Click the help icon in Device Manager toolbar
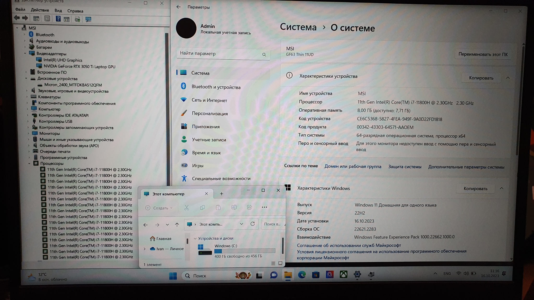 pyautogui.click(x=58, y=19)
